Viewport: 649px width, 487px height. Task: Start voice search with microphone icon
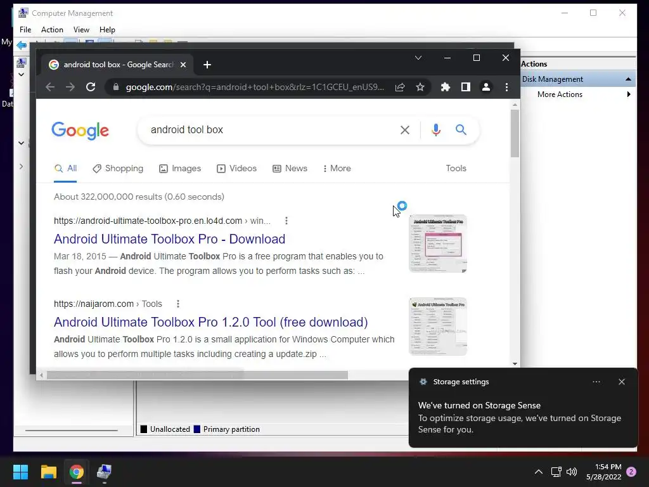(x=436, y=130)
